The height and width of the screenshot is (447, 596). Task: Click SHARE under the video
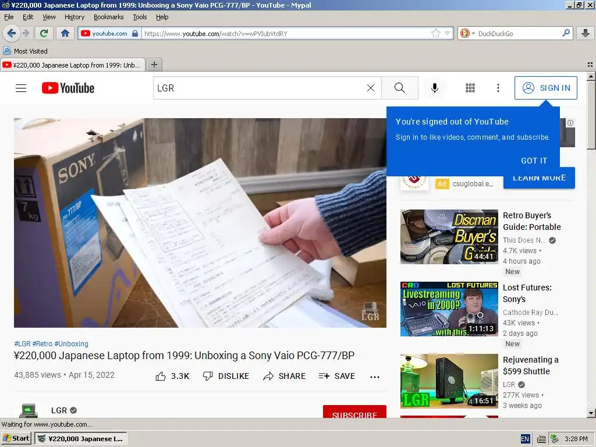click(284, 376)
